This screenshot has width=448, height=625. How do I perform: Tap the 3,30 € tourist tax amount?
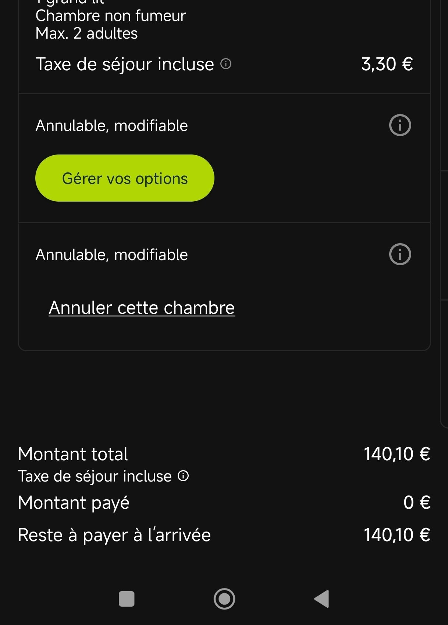pos(387,64)
